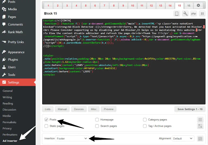Open Privacy settings submenu
This screenshot has height=145, width=208.
pyautogui.click(x=7, y=128)
